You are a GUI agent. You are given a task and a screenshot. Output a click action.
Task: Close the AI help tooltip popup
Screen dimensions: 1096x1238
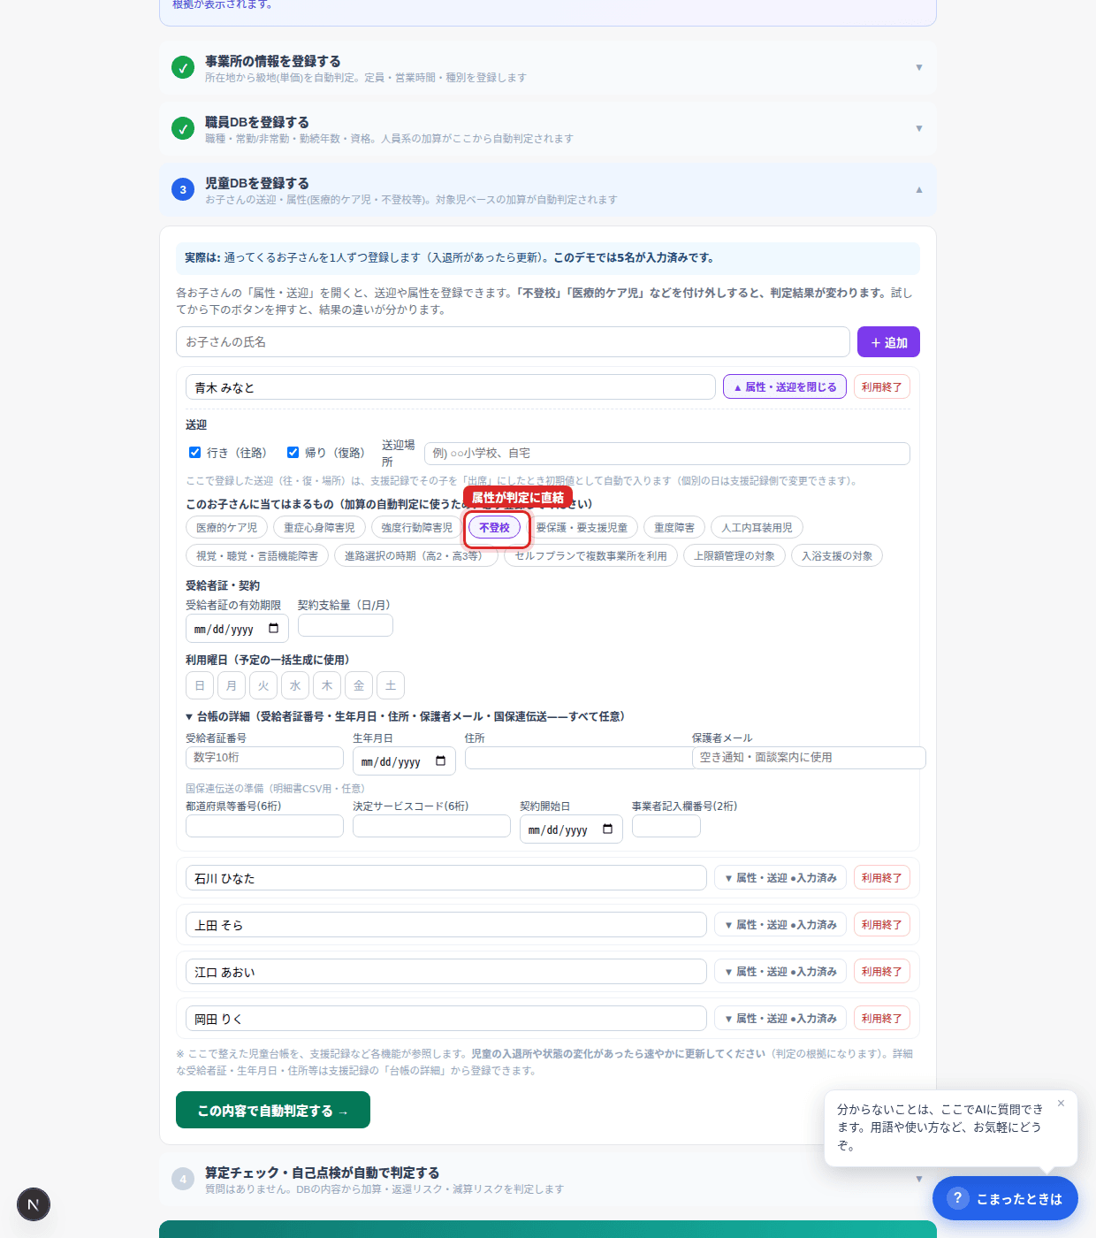point(1061,1103)
